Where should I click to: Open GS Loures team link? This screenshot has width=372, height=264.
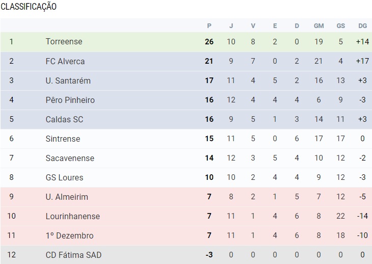(64, 177)
